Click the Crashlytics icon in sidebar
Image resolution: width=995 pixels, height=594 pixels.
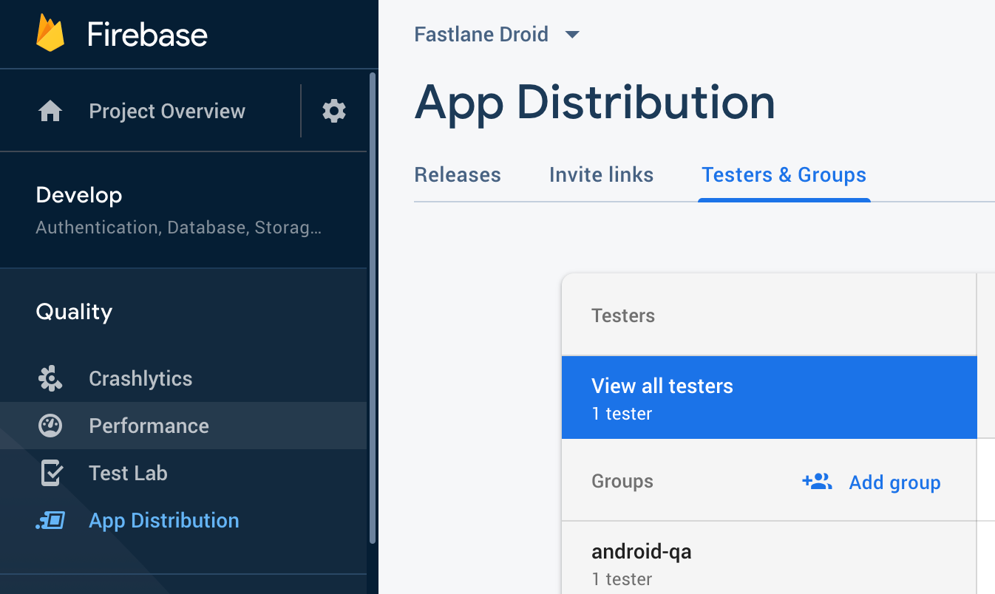(50, 378)
